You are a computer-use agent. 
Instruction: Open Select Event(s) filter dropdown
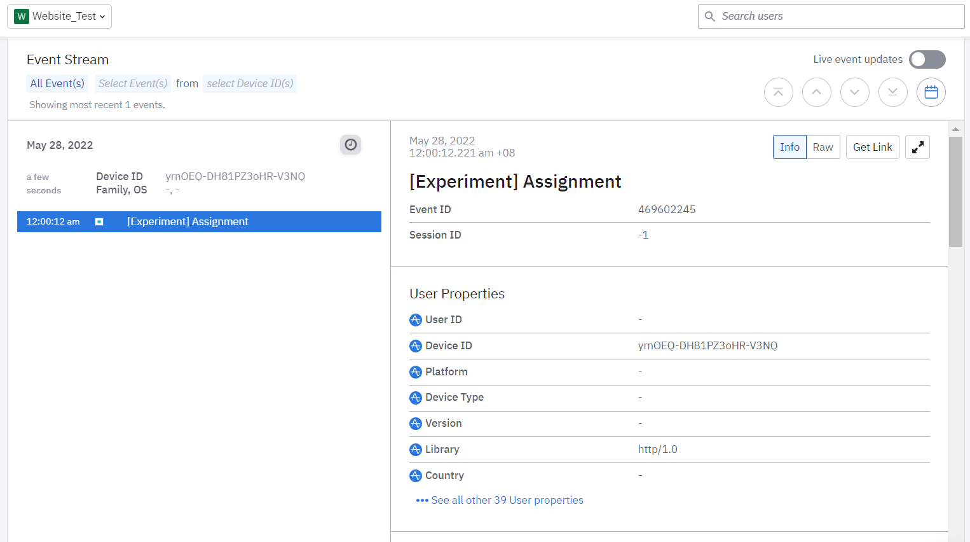tap(133, 84)
